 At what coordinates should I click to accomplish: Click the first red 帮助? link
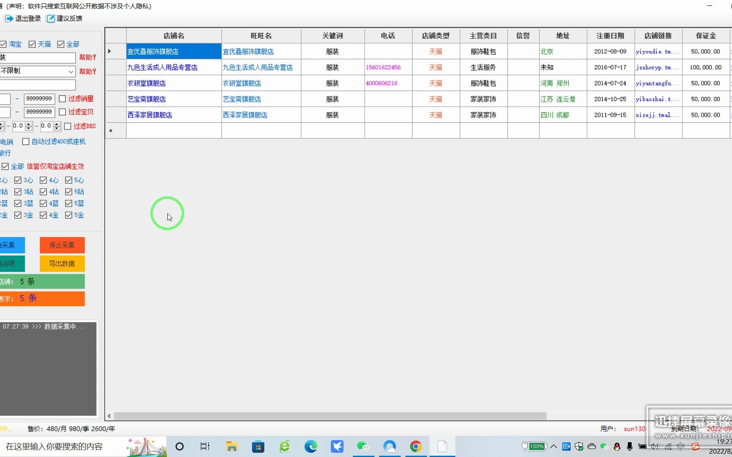(x=88, y=57)
